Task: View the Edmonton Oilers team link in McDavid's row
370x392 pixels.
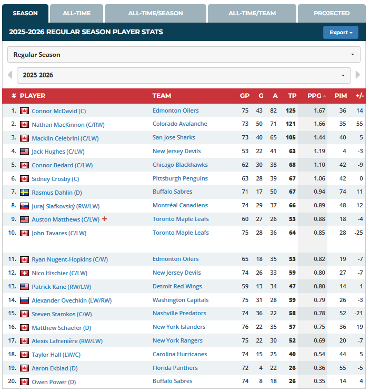Action: pos(175,110)
